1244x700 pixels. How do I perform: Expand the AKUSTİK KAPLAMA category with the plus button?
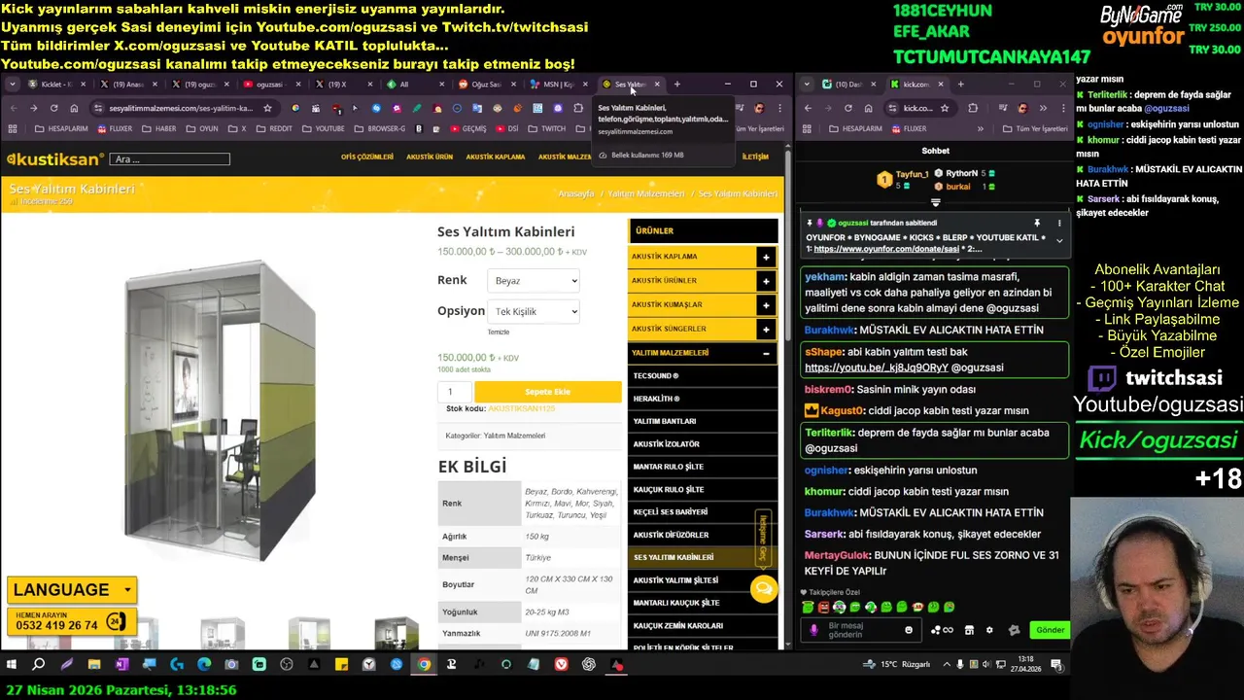point(766,257)
